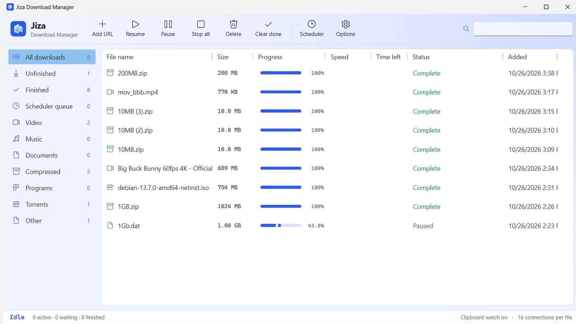Click the progress bar of 200MB.zip
Screen dimensions: 576x324
(x=281, y=73)
